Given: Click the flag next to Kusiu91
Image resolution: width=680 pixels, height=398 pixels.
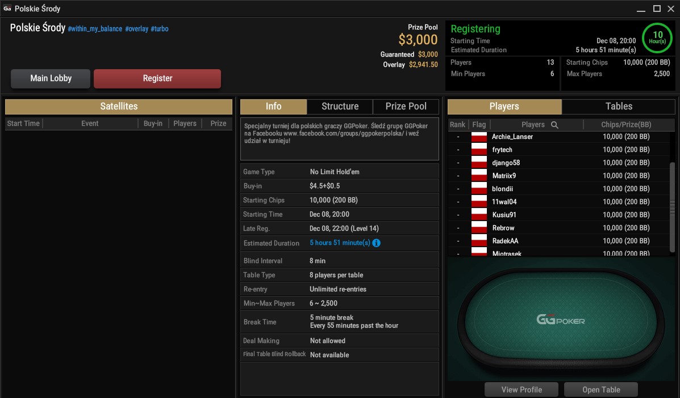Looking at the screenshot, I should click(479, 215).
